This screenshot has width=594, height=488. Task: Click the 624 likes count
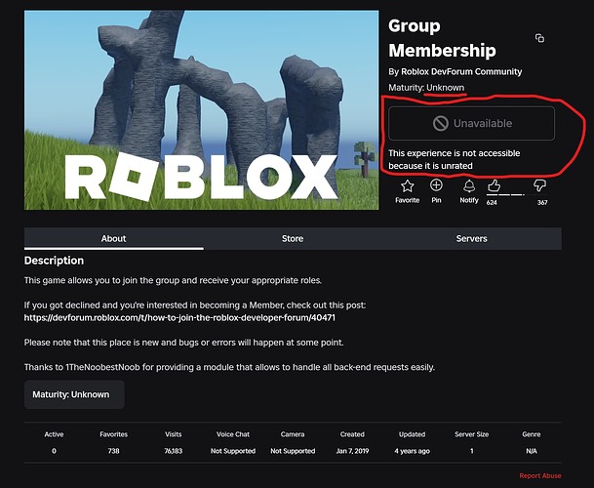click(x=492, y=202)
